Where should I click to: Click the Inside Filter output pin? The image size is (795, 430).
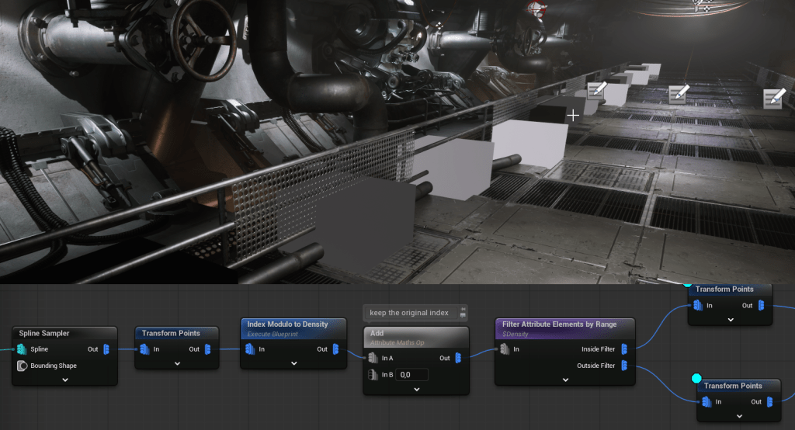[x=625, y=349]
